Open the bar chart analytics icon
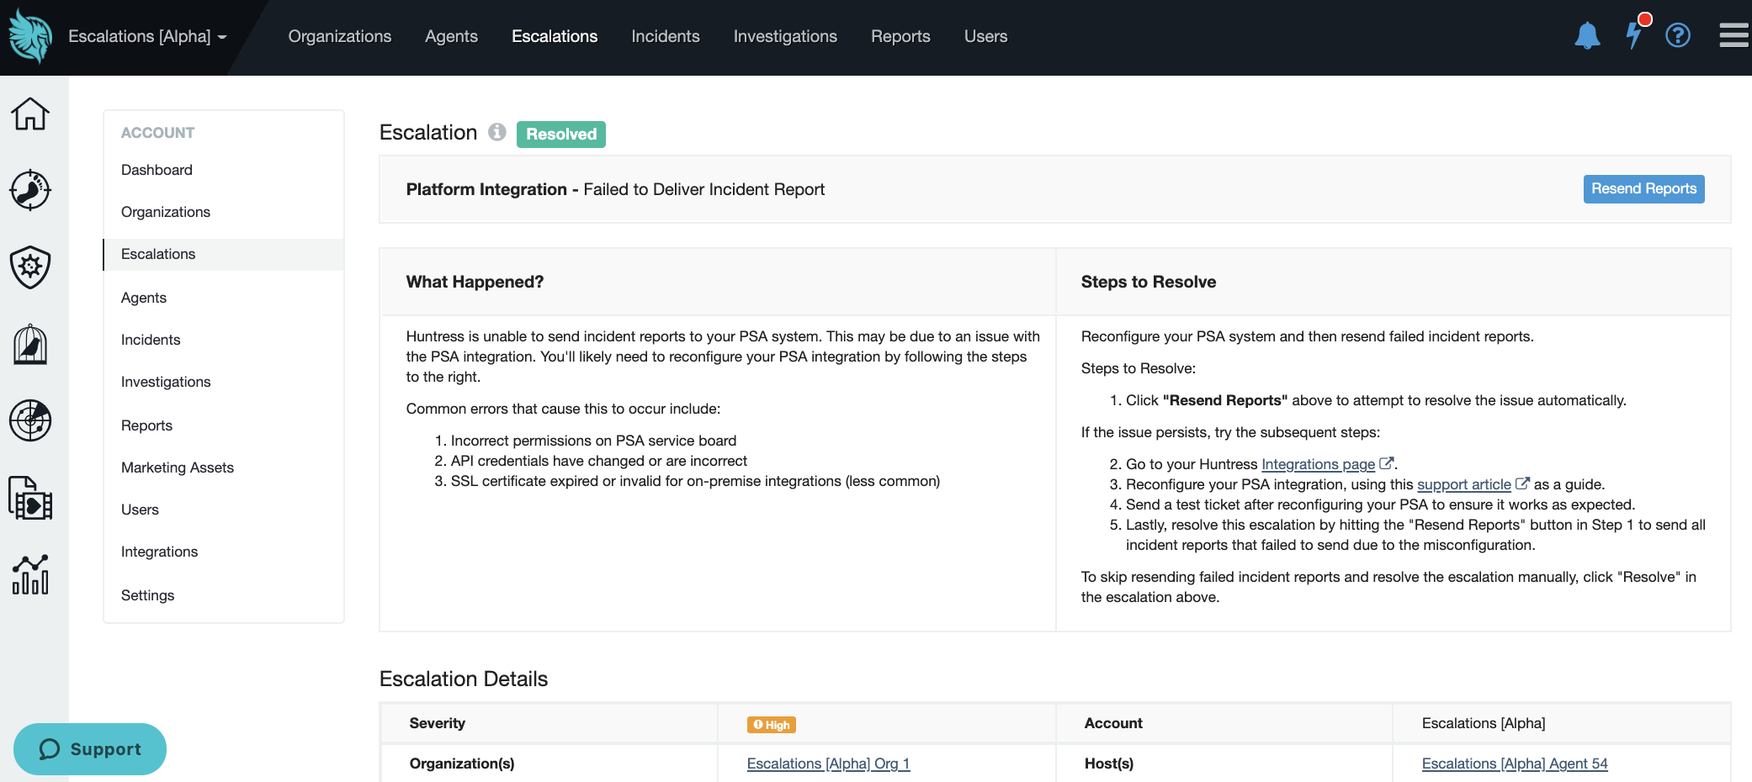 [30, 575]
